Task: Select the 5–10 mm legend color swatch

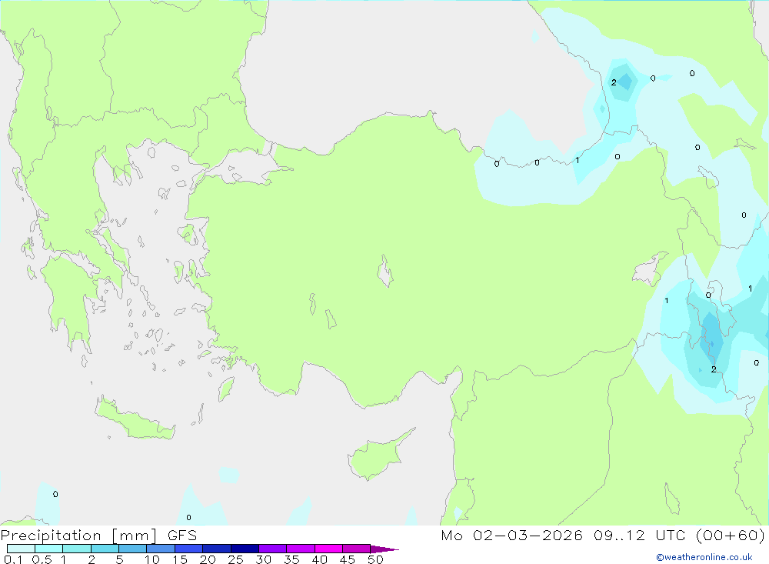Action: coord(133,549)
